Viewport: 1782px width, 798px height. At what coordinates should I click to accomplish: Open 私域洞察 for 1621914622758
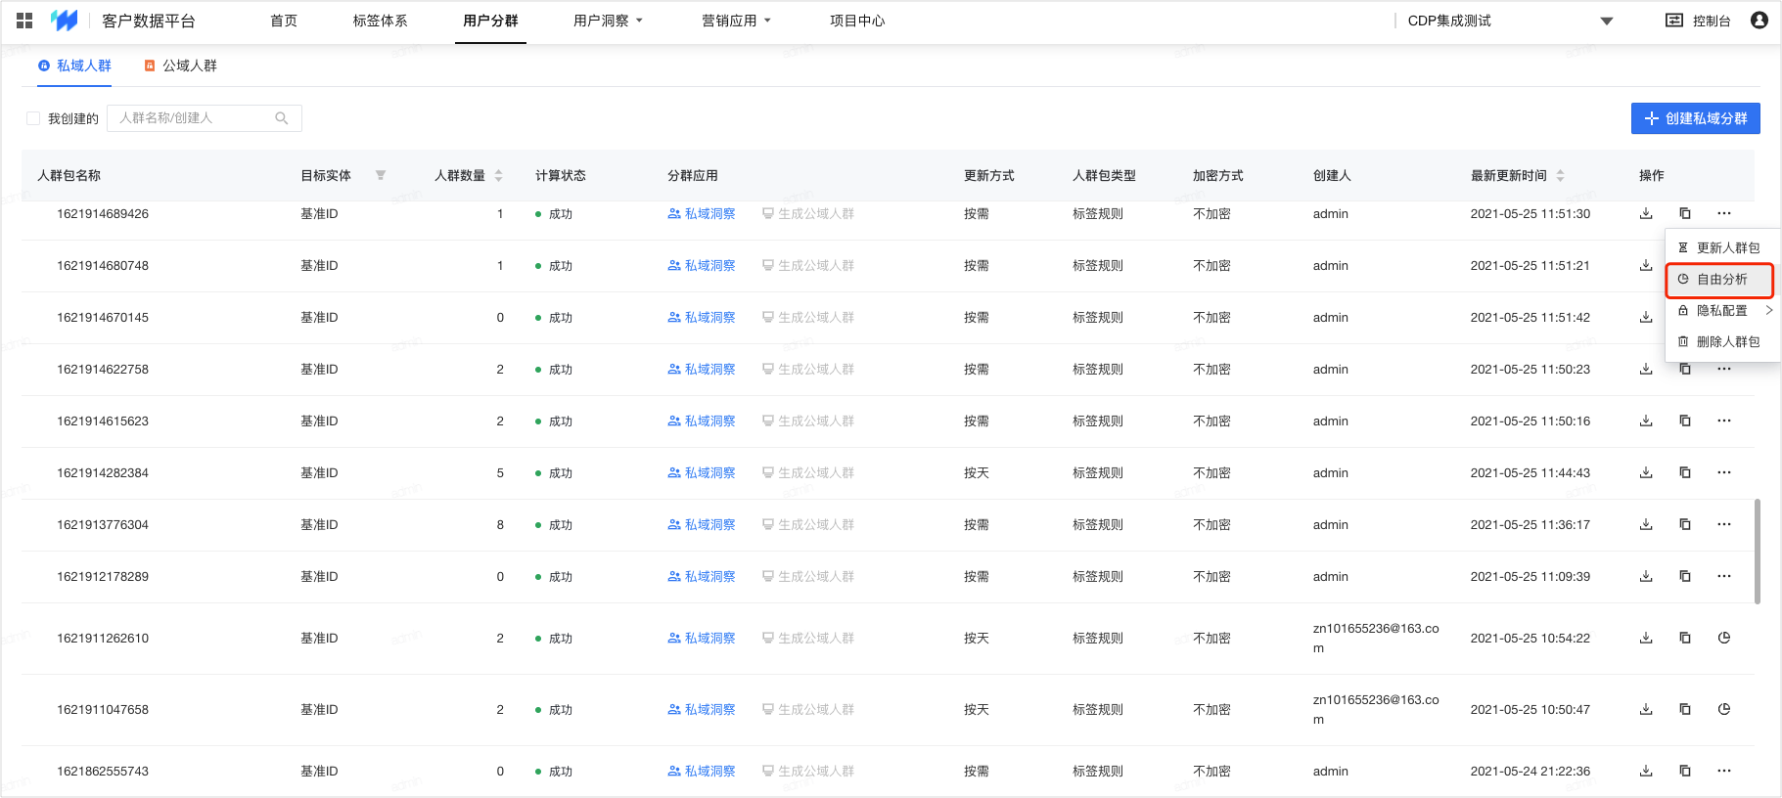(x=702, y=369)
